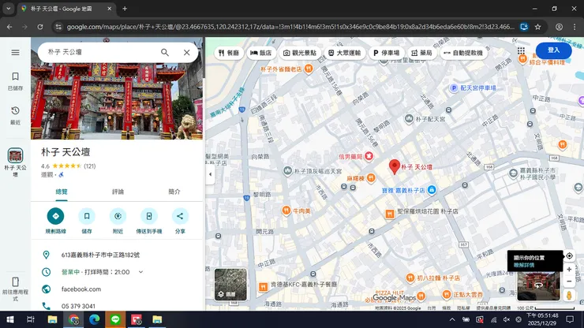
Task: Switch to the 簡介 tab
Action: click(174, 192)
